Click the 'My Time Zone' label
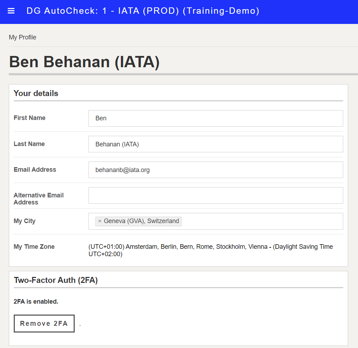 [x=34, y=247]
